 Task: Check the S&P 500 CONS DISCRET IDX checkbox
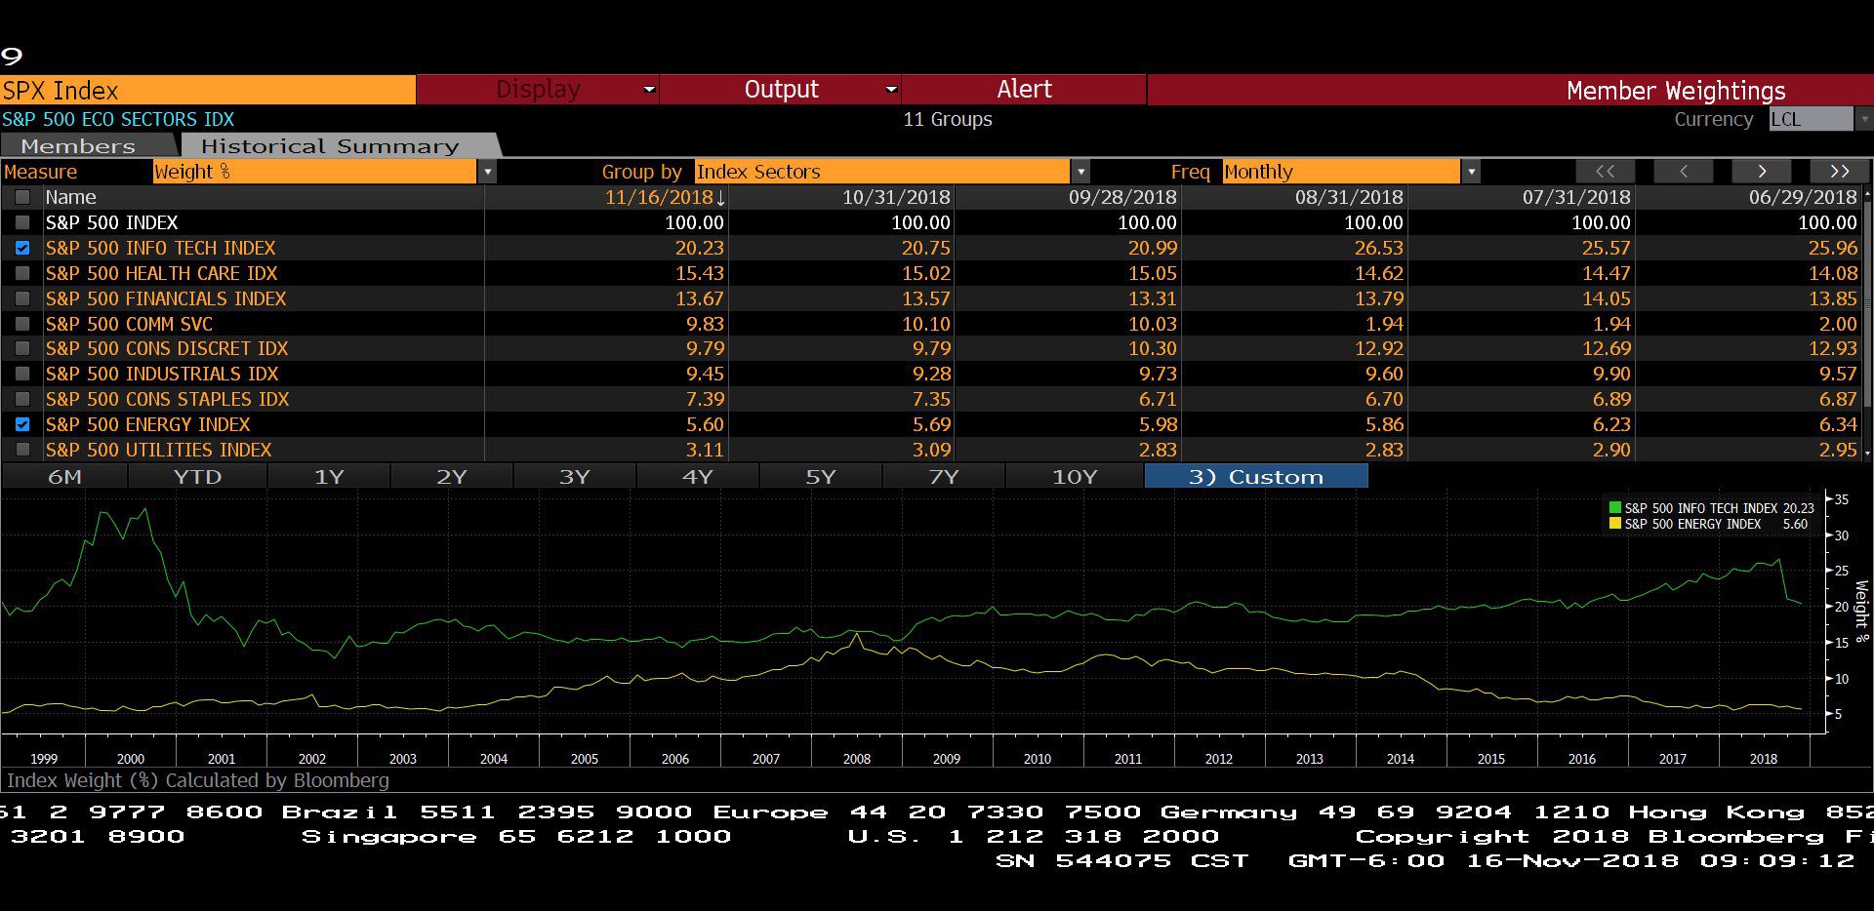click(22, 348)
